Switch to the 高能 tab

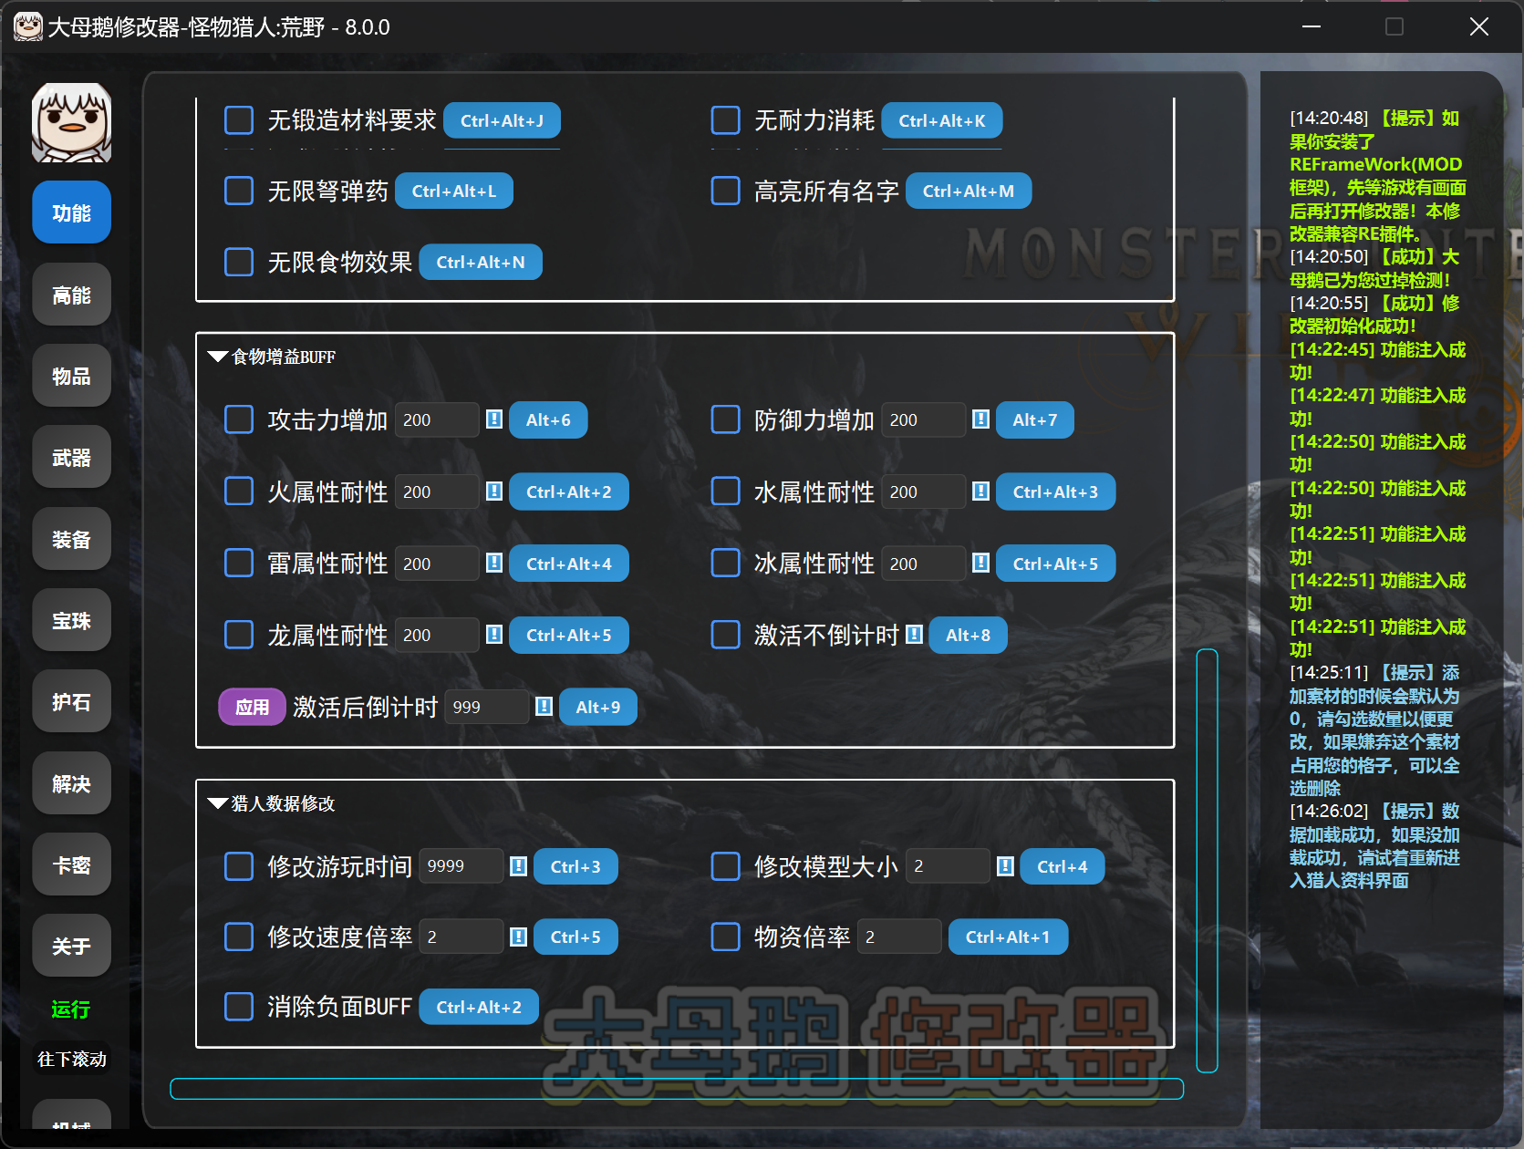click(x=71, y=295)
